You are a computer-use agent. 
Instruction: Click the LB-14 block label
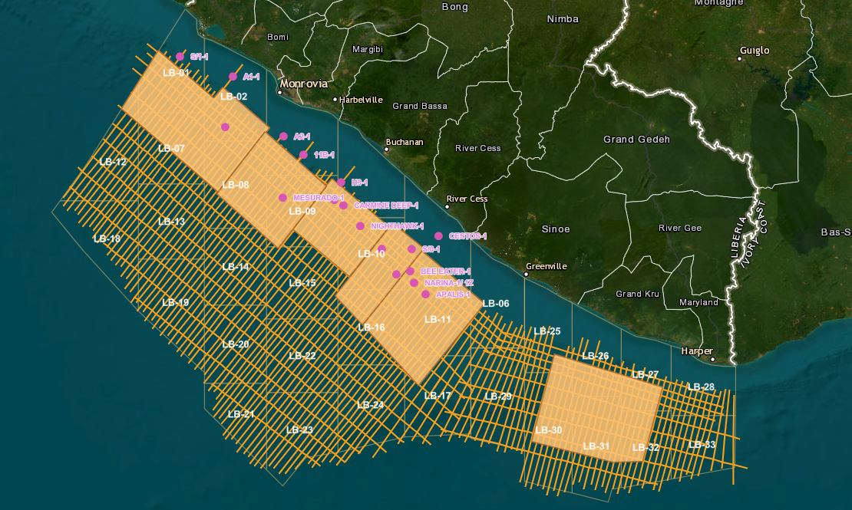236,267
